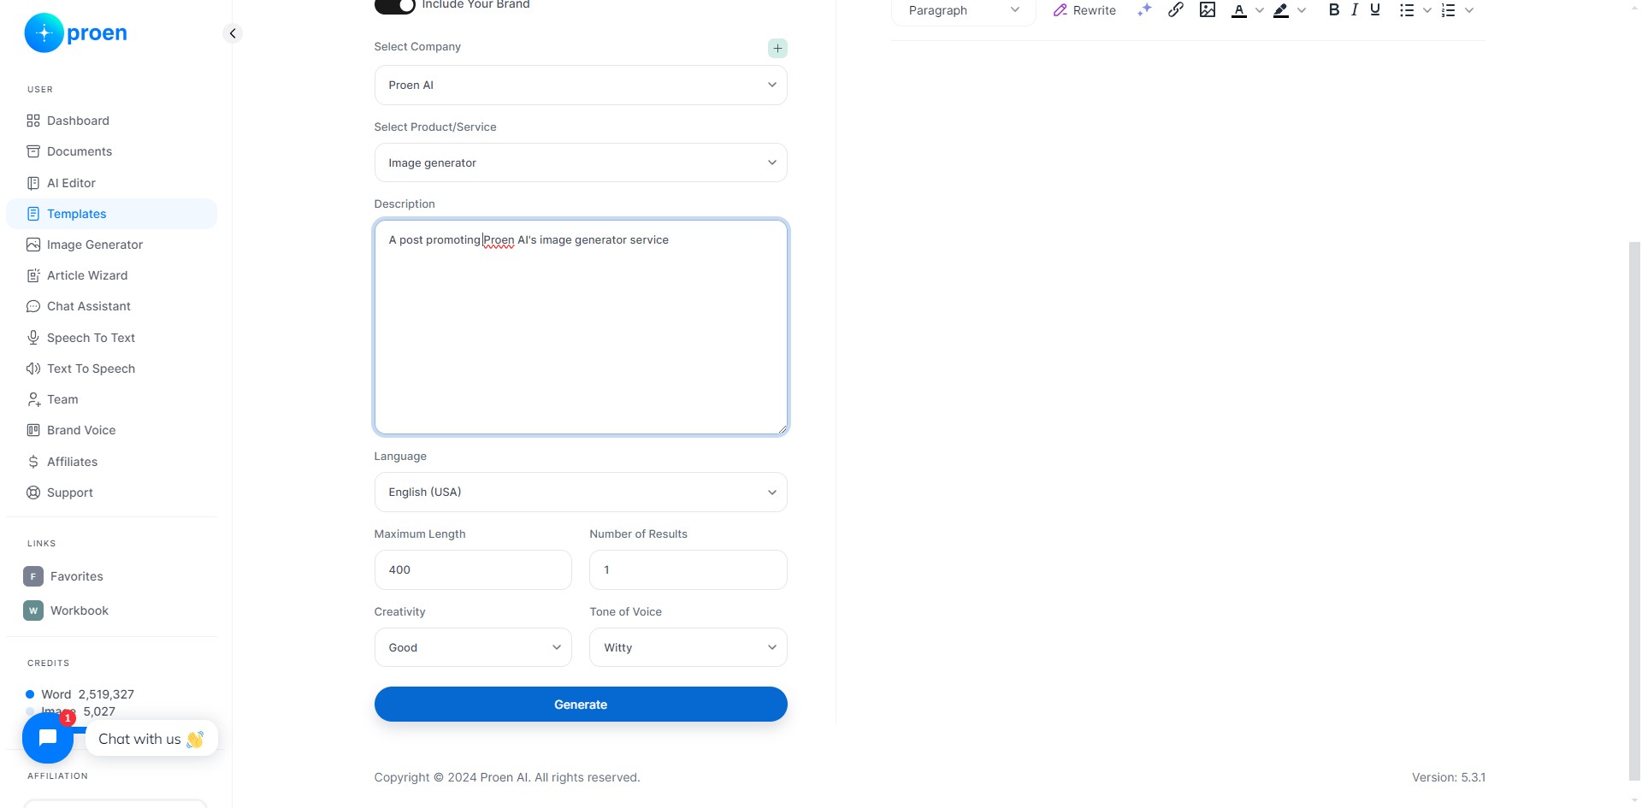Click the Image Generator picture icon
The height and width of the screenshot is (808, 1642).
[x=33, y=245]
